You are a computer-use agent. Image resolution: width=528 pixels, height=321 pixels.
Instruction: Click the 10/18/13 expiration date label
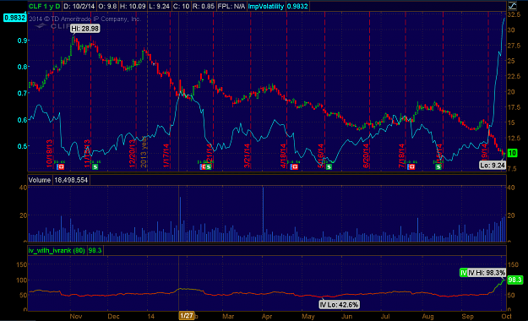click(x=50, y=153)
